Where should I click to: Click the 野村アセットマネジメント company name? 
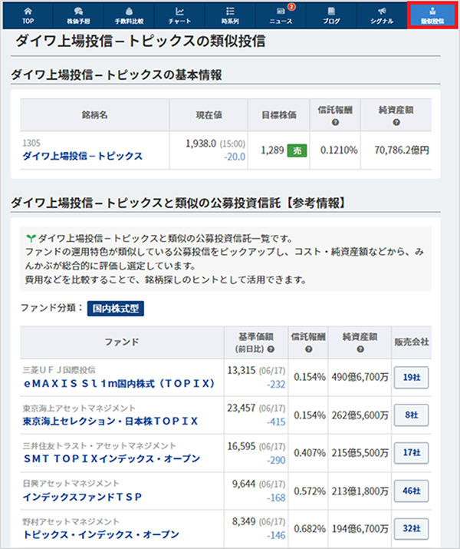click(x=71, y=521)
